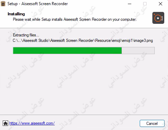
Task: Open the https://www.aiseesoft.com/ link
Action: [32, 123]
